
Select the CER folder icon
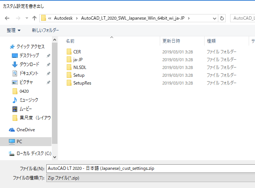[x=69, y=52]
